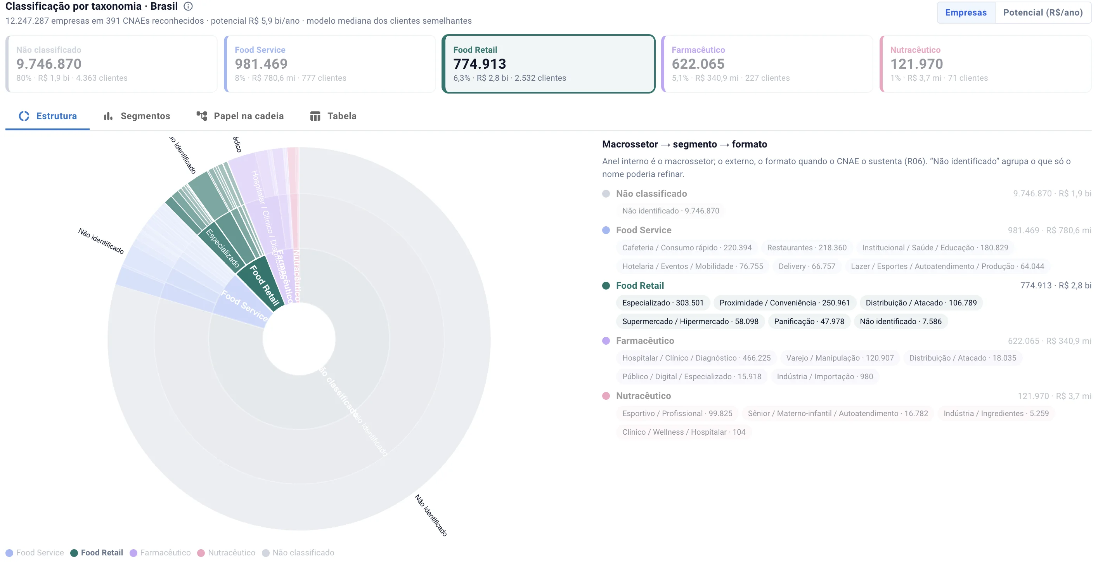Select the Food Service summary card

click(x=330, y=64)
